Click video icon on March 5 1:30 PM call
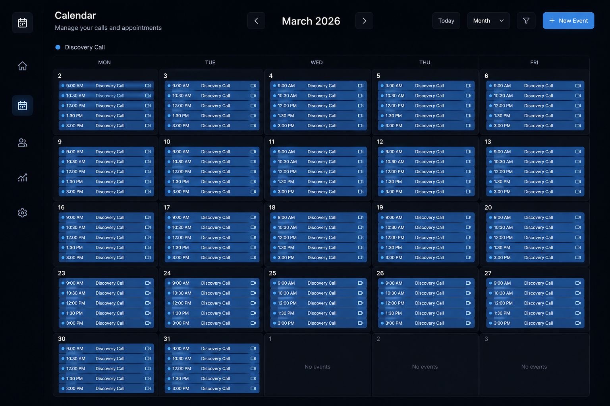610x406 pixels. pos(469,116)
